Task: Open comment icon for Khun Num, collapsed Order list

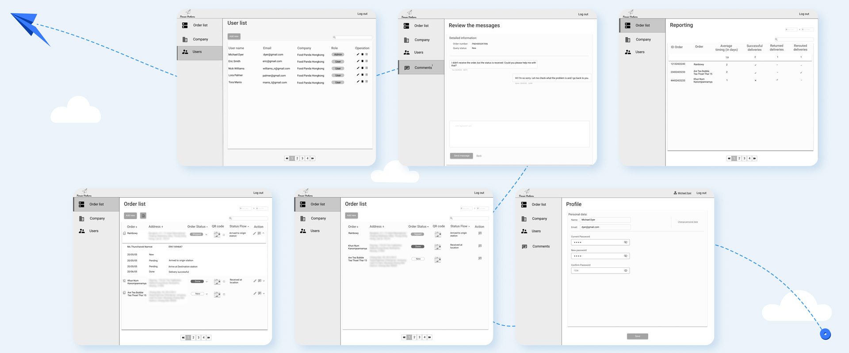Action: point(480,246)
